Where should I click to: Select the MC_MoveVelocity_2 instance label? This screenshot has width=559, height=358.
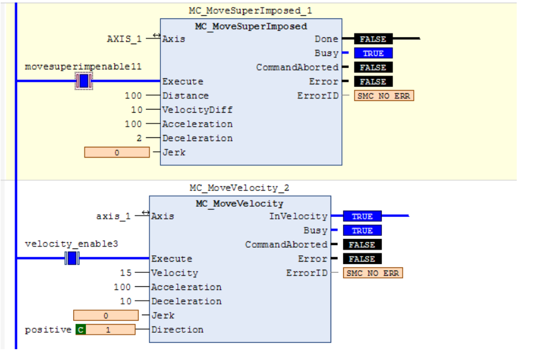pos(239,188)
